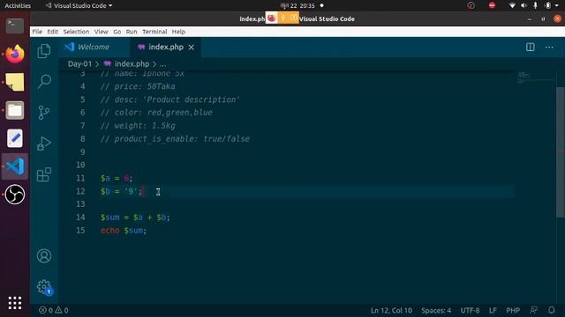Open the Help menu
The image size is (565, 317).
click(x=178, y=32)
